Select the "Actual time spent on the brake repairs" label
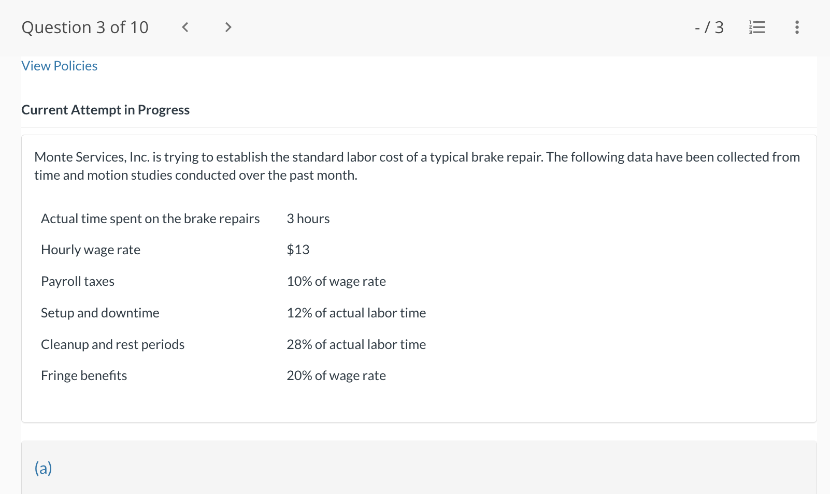Screen dimensions: 830x494 click(x=150, y=219)
